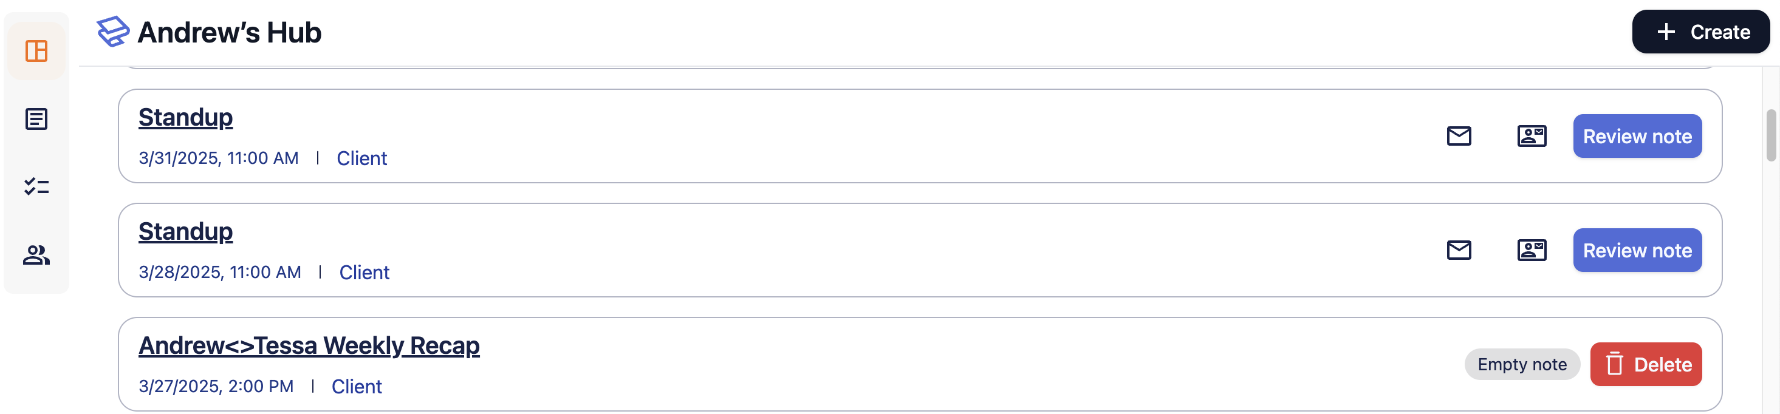Review note for the 3/31/2025 Standup
Viewport: 1780px width, 414px height.
point(1637,136)
